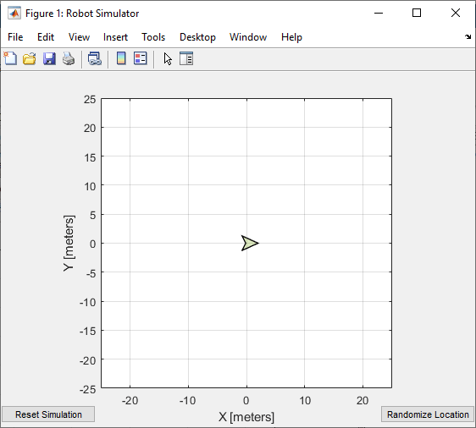Viewport: 476px width, 428px height.
Task: Click the green robot arrow marker
Action: [250, 243]
